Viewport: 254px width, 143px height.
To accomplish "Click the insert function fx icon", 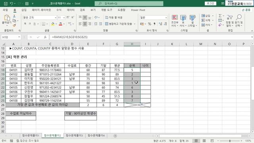I will 45,37.
